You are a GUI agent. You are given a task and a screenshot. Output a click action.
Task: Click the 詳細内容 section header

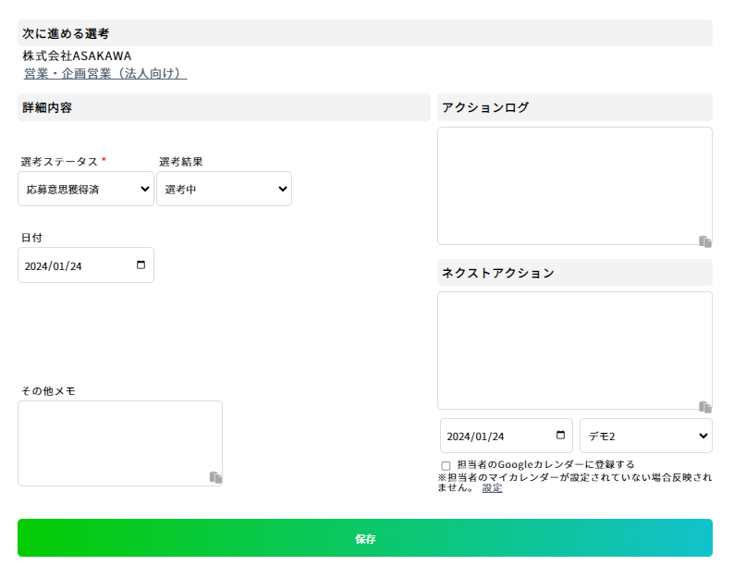point(224,107)
